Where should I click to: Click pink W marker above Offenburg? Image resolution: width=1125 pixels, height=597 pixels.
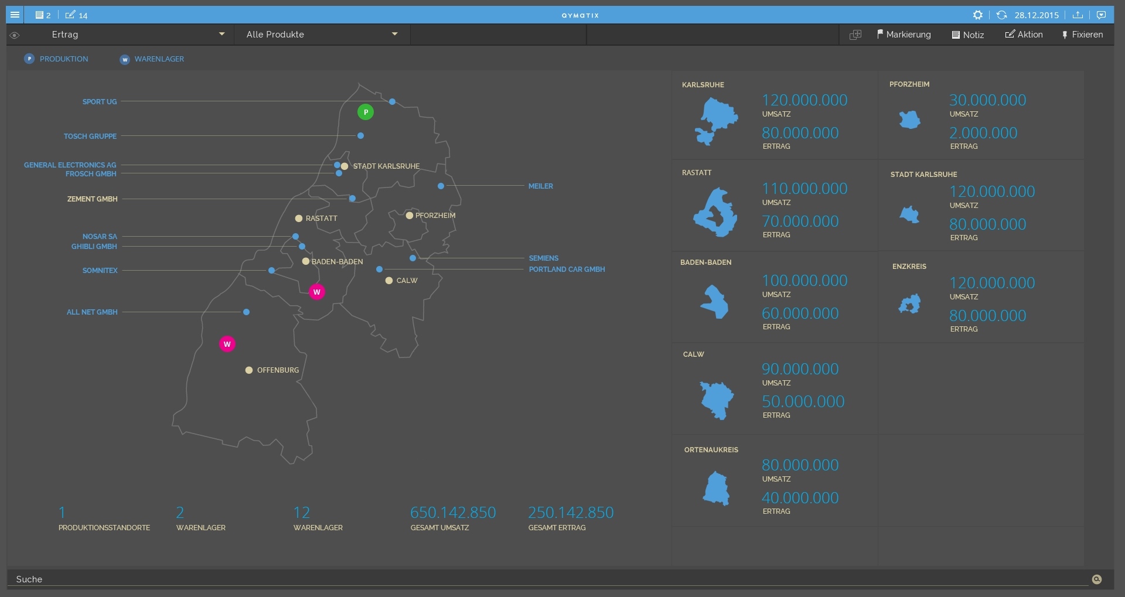coord(227,344)
